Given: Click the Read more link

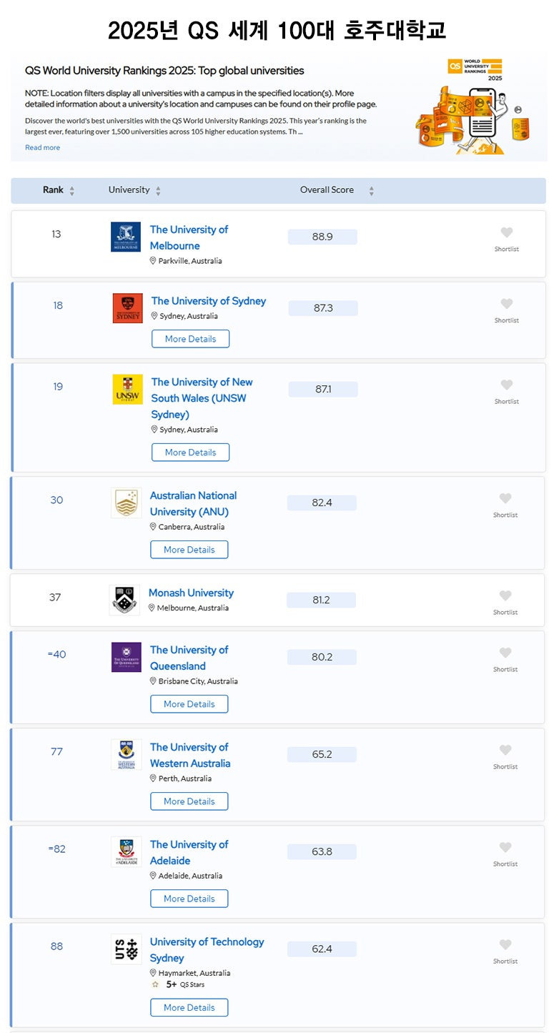Looking at the screenshot, I should 42,147.
